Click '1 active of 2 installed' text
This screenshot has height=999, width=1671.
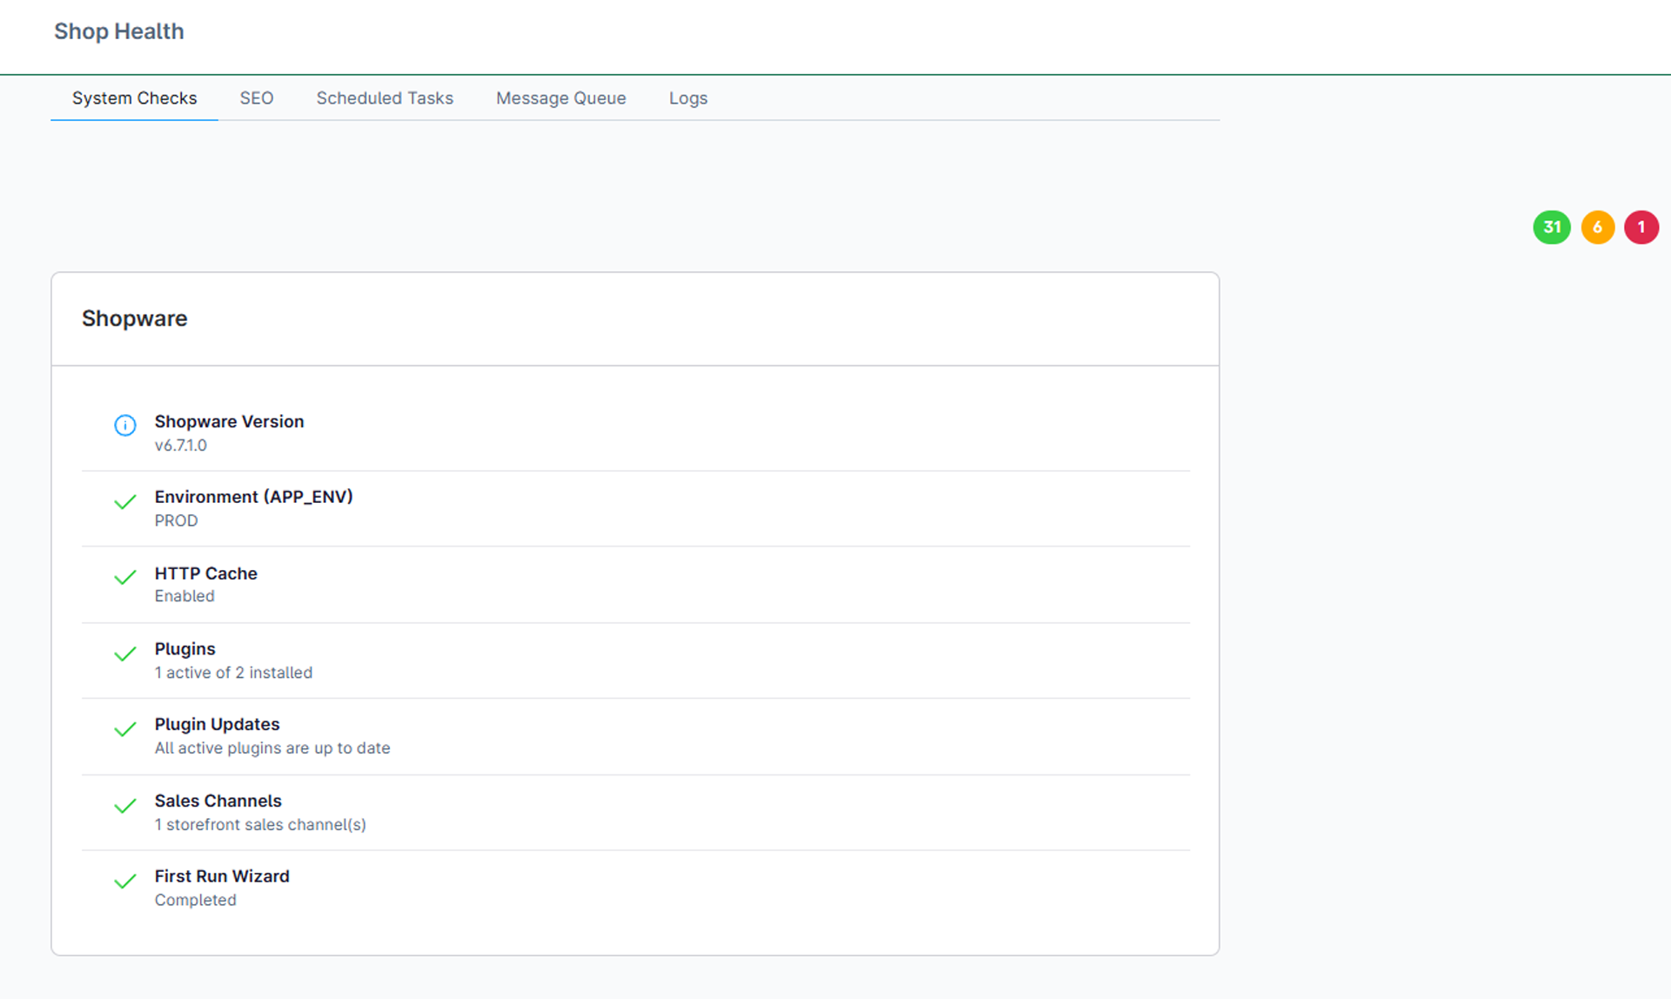tap(233, 673)
